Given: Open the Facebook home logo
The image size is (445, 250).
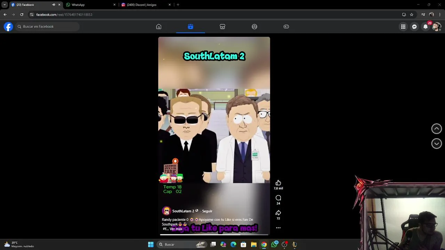Looking at the screenshot, I should click(x=8, y=27).
